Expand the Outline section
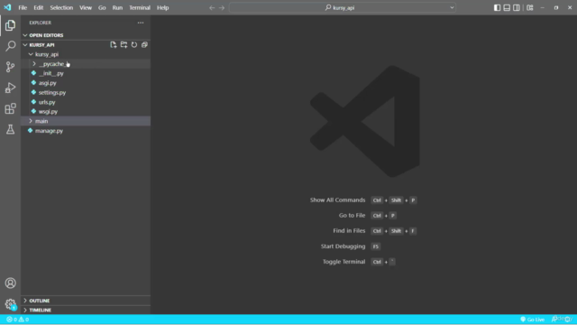The height and width of the screenshot is (325, 577). pos(25,301)
